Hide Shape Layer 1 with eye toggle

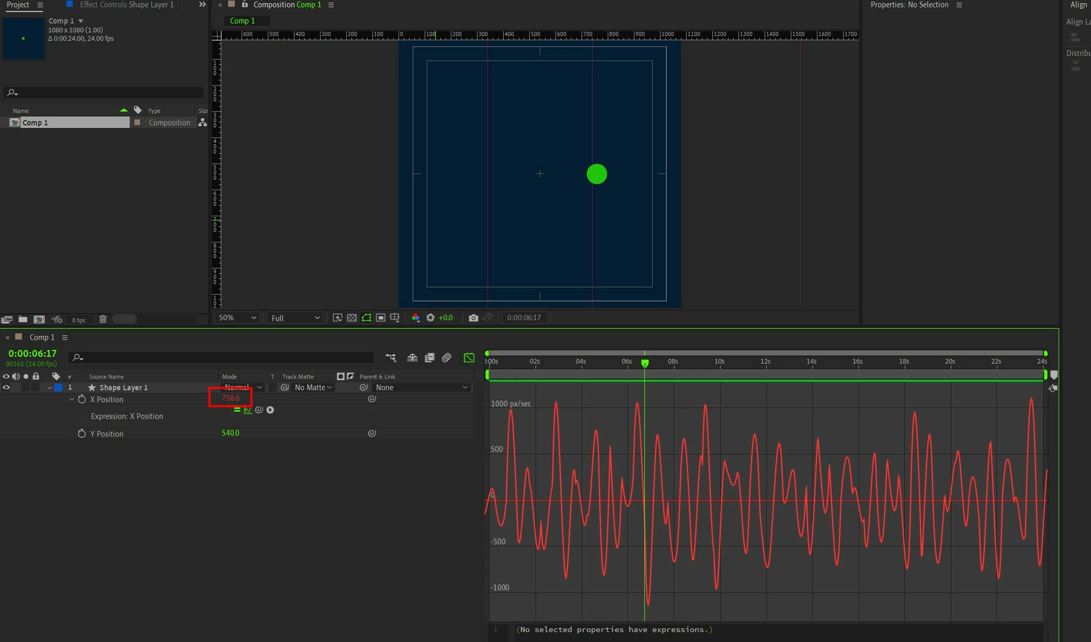click(x=6, y=388)
